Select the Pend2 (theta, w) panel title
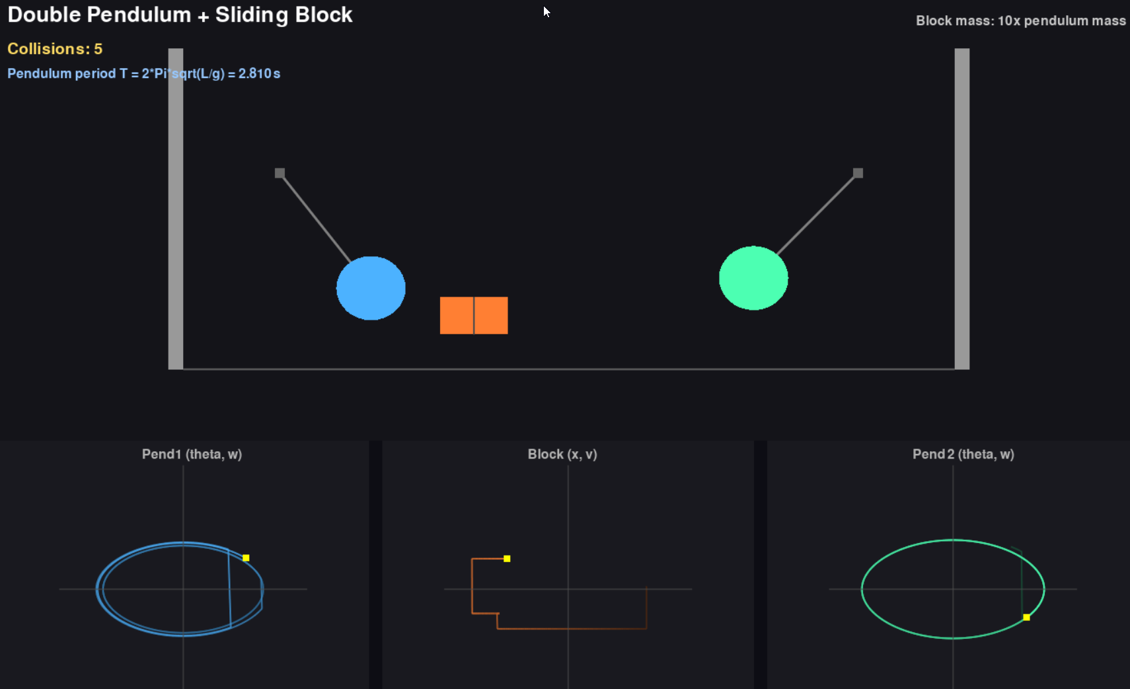 pos(963,454)
